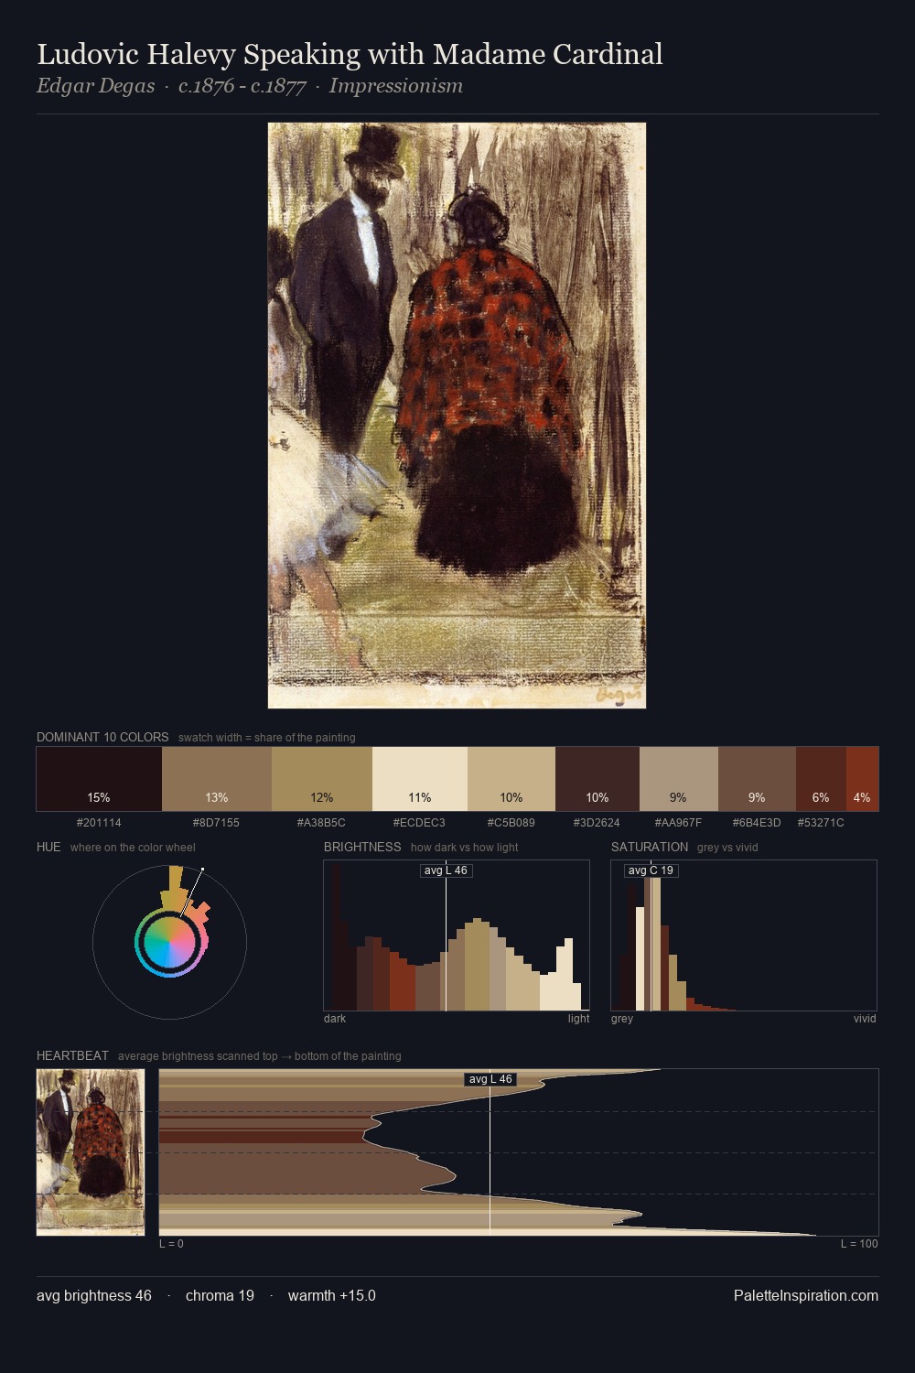Select the 10% beige swatch #C5B089

(511, 779)
